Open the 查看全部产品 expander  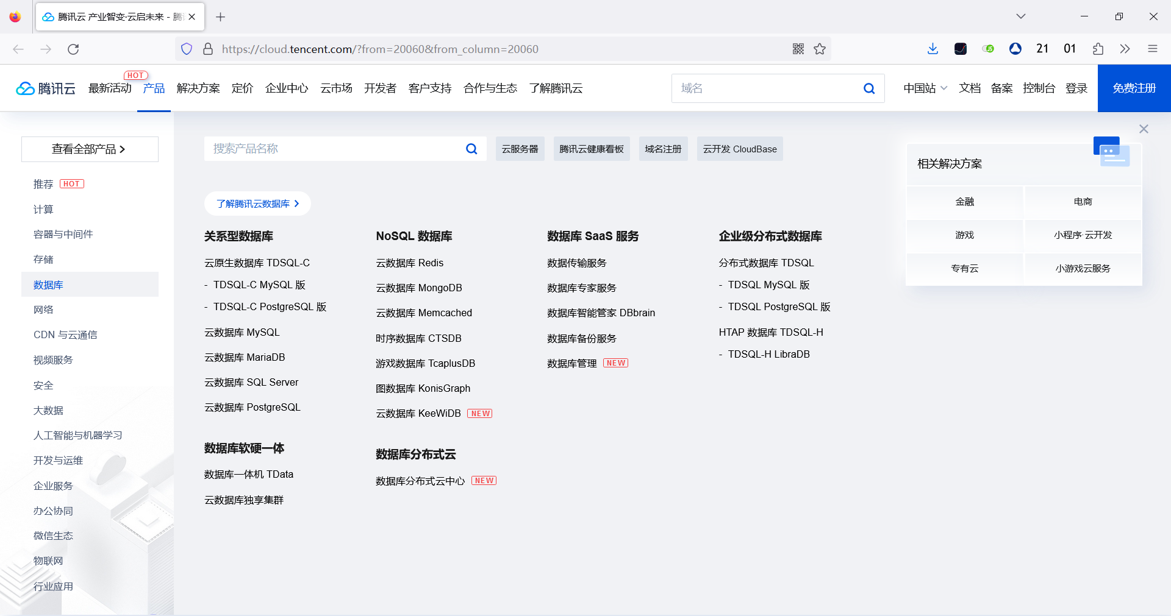tap(90, 149)
